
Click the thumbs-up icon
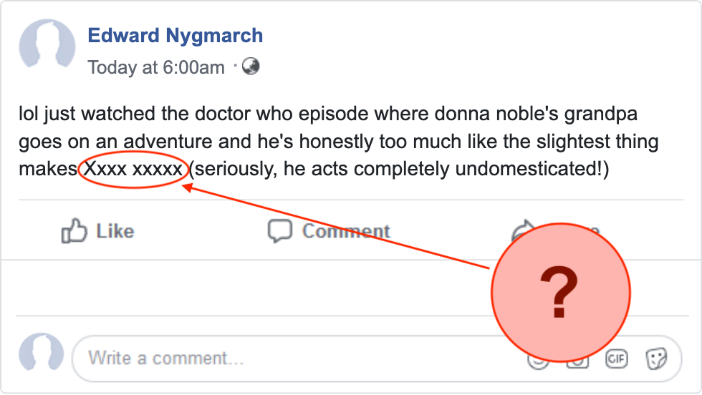click(x=74, y=231)
